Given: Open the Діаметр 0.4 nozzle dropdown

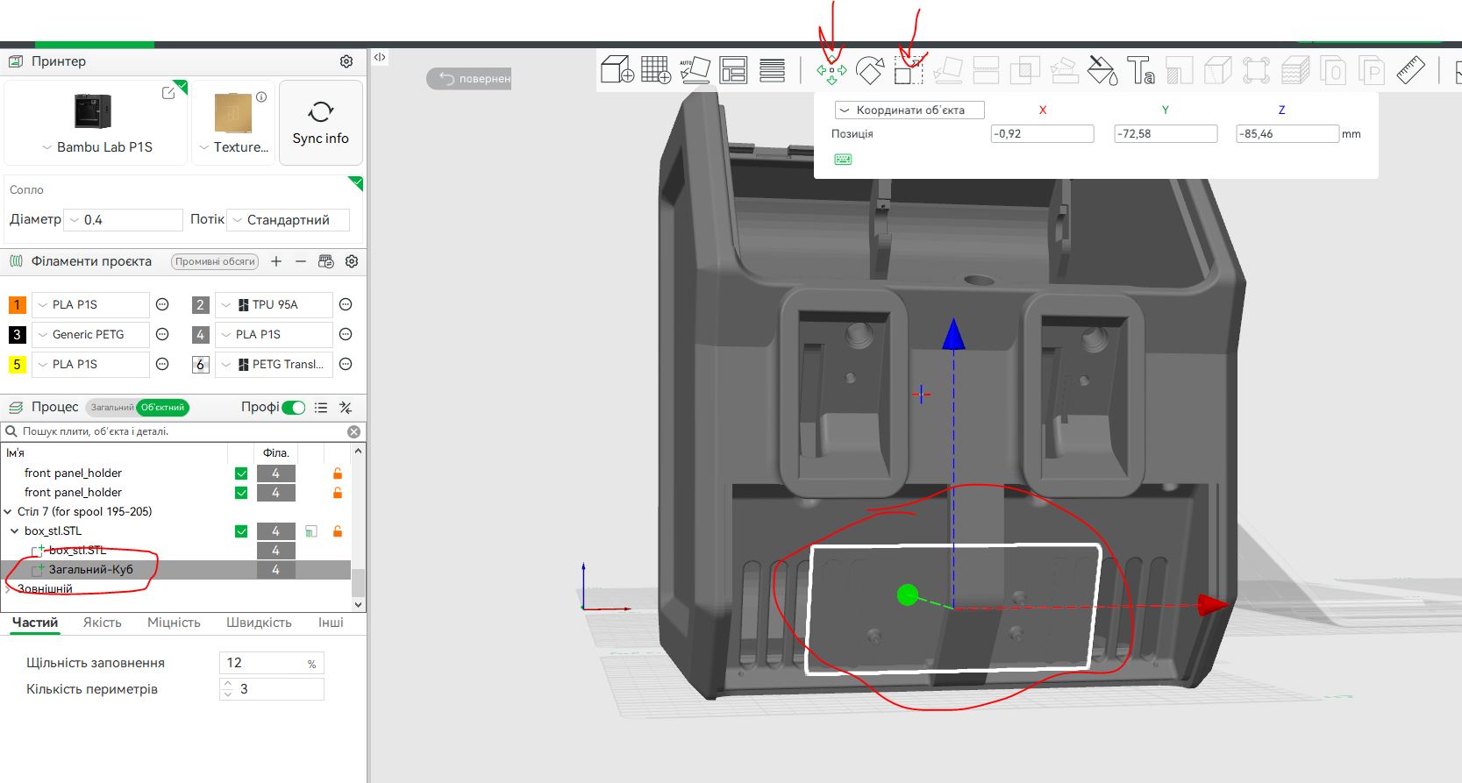Looking at the screenshot, I should pos(124,220).
